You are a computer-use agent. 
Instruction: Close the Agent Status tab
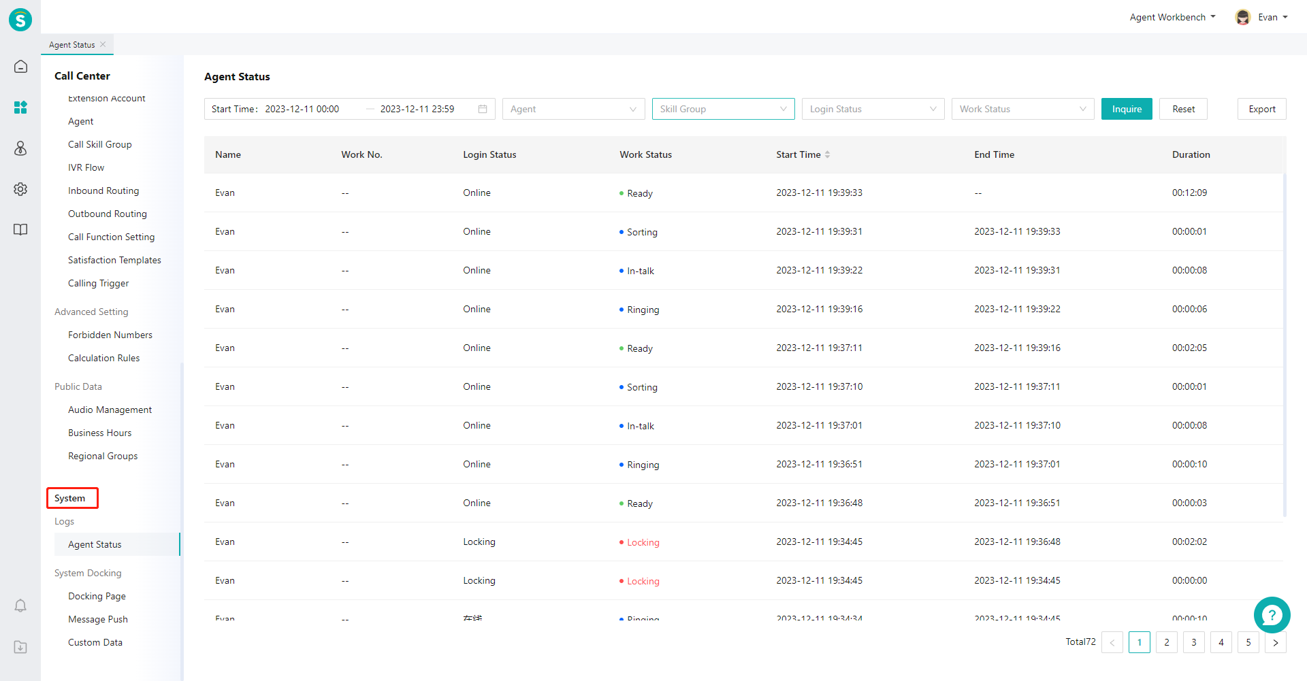point(103,44)
